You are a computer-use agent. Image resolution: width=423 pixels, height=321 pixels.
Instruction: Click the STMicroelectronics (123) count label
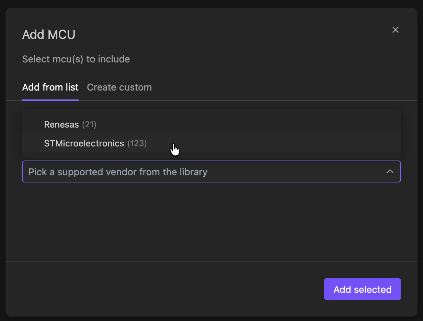[137, 143]
